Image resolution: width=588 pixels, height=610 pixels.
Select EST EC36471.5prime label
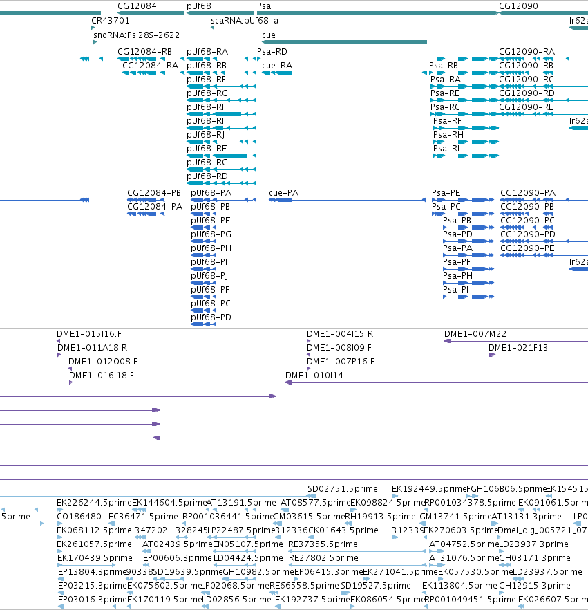pyautogui.click(x=143, y=517)
